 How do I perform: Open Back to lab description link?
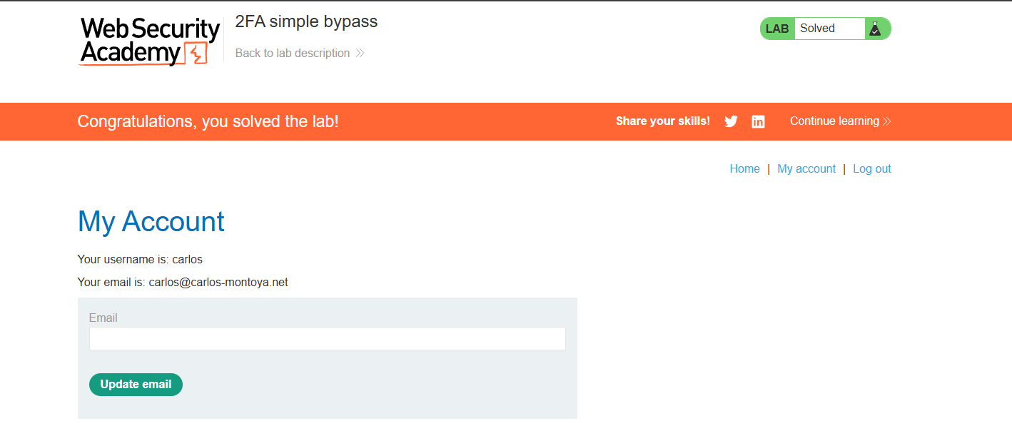pos(293,53)
